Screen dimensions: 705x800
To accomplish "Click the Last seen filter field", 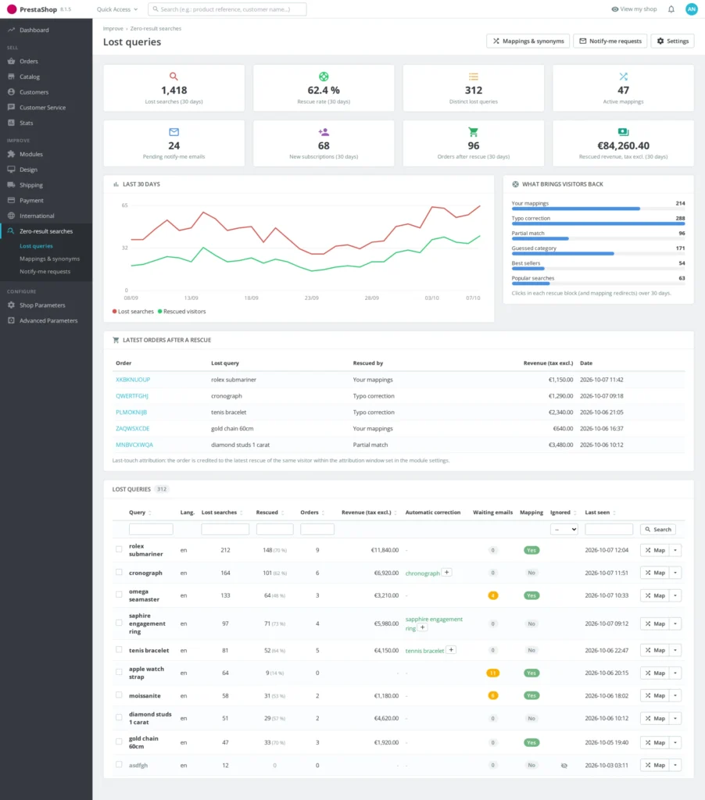I will 609,529.
